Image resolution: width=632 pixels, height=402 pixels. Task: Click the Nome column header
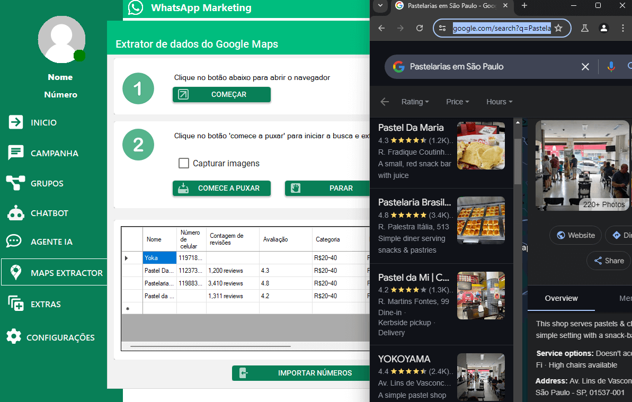point(159,239)
